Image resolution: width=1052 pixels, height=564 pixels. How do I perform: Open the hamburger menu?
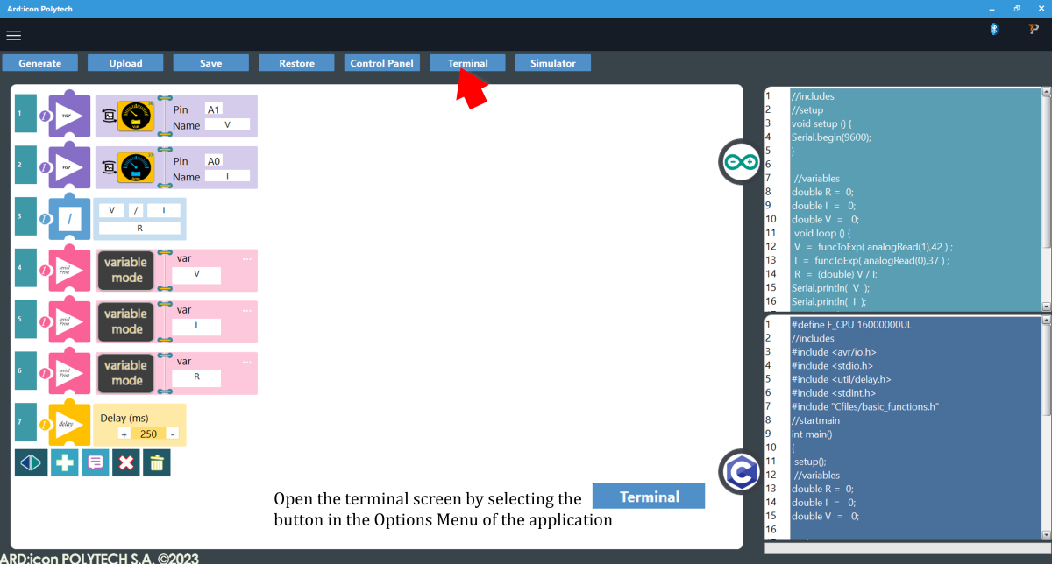tap(13, 36)
